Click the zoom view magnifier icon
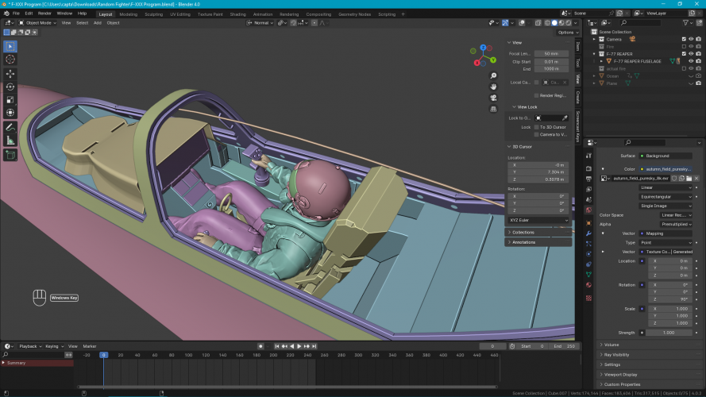 493,74
